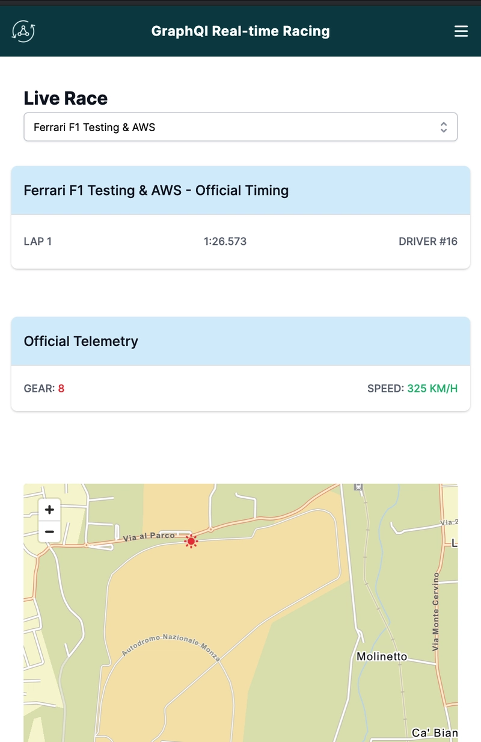Viewport: 481px width, 742px height.
Task: Click the GraphQL racing logo icon
Action: coord(23,31)
